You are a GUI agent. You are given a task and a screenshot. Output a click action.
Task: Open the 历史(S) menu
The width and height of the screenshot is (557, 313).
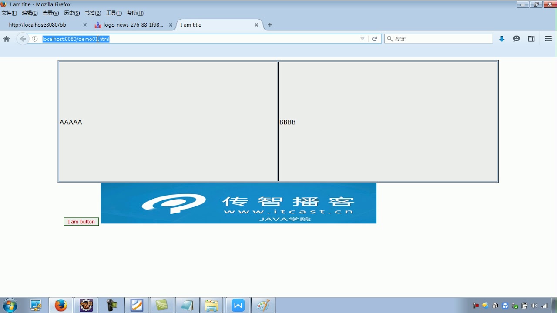(x=72, y=13)
